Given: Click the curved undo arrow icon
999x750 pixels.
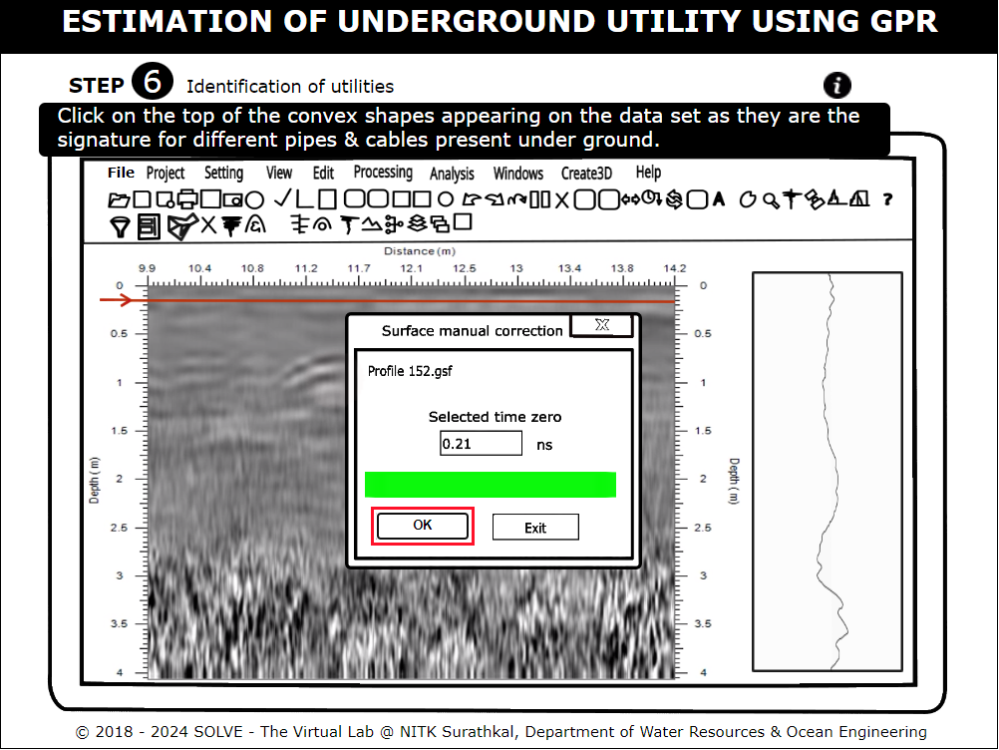Looking at the screenshot, I should click(x=472, y=200).
